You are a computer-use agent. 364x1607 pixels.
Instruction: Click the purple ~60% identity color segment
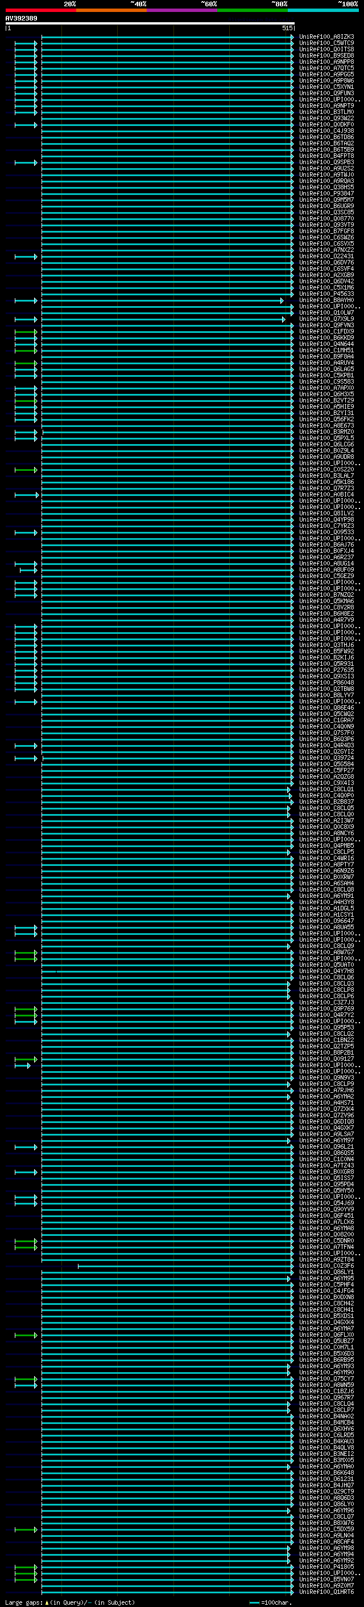click(181, 10)
